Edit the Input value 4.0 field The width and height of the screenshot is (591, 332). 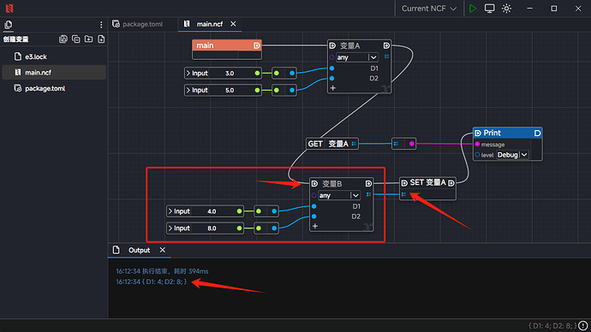[x=212, y=211]
